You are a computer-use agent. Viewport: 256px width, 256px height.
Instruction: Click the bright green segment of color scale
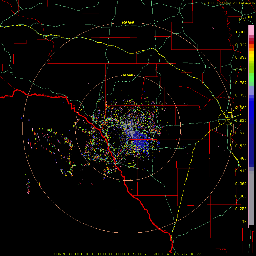point(251,78)
